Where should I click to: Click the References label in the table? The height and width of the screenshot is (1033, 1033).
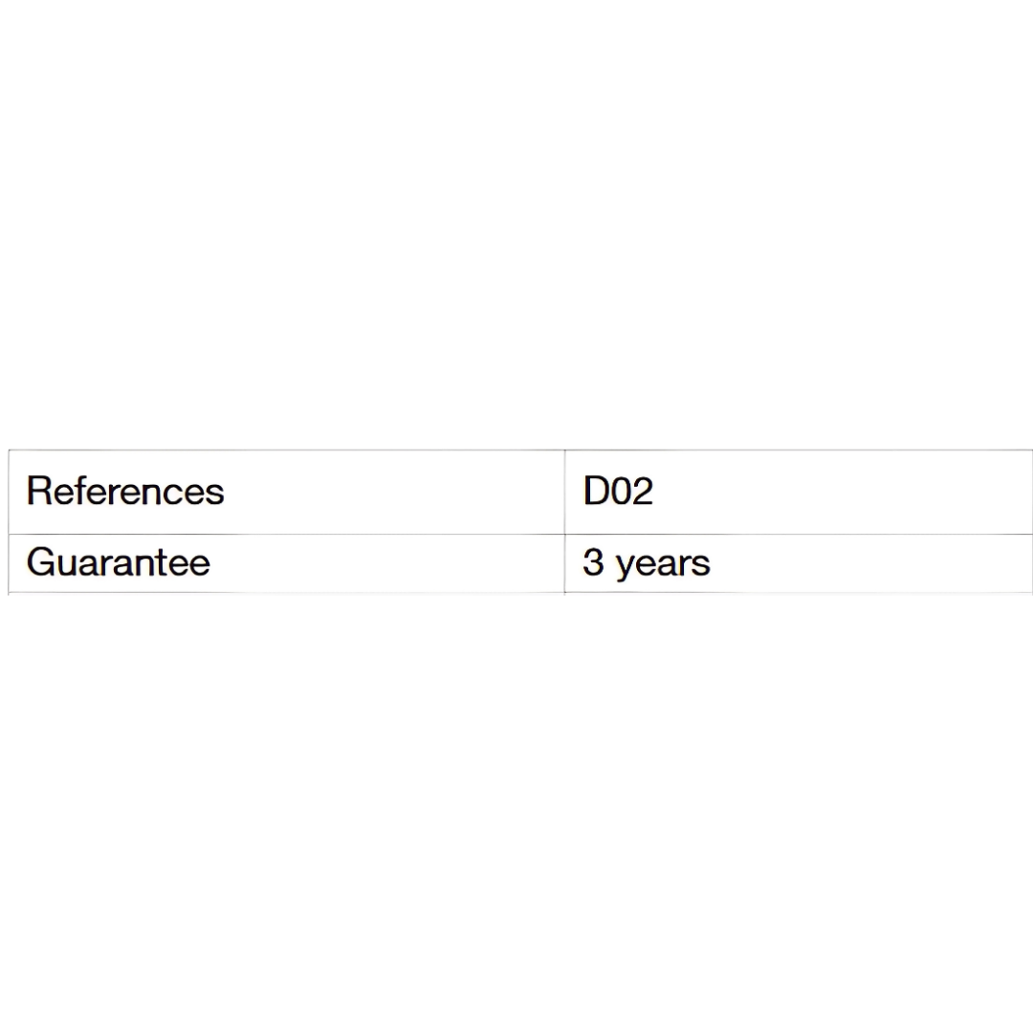click(x=125, y=492)
